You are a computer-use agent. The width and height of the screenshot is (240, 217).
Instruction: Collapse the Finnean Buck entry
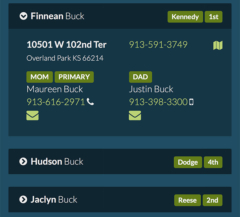tap(23, 16)
